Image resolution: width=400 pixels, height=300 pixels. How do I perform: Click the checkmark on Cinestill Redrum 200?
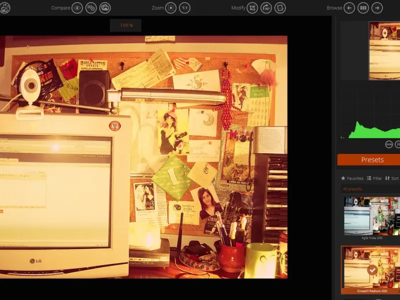[372, 270]
